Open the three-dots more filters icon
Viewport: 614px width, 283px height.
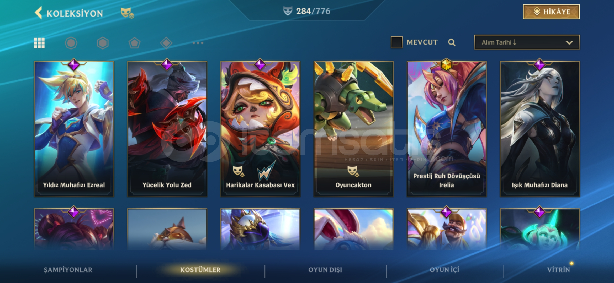coord(198,43)
